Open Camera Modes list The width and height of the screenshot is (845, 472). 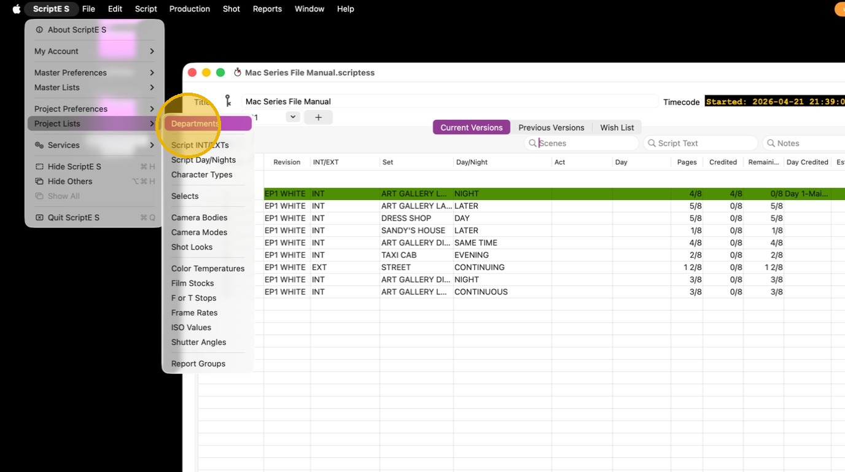point(208,232)
